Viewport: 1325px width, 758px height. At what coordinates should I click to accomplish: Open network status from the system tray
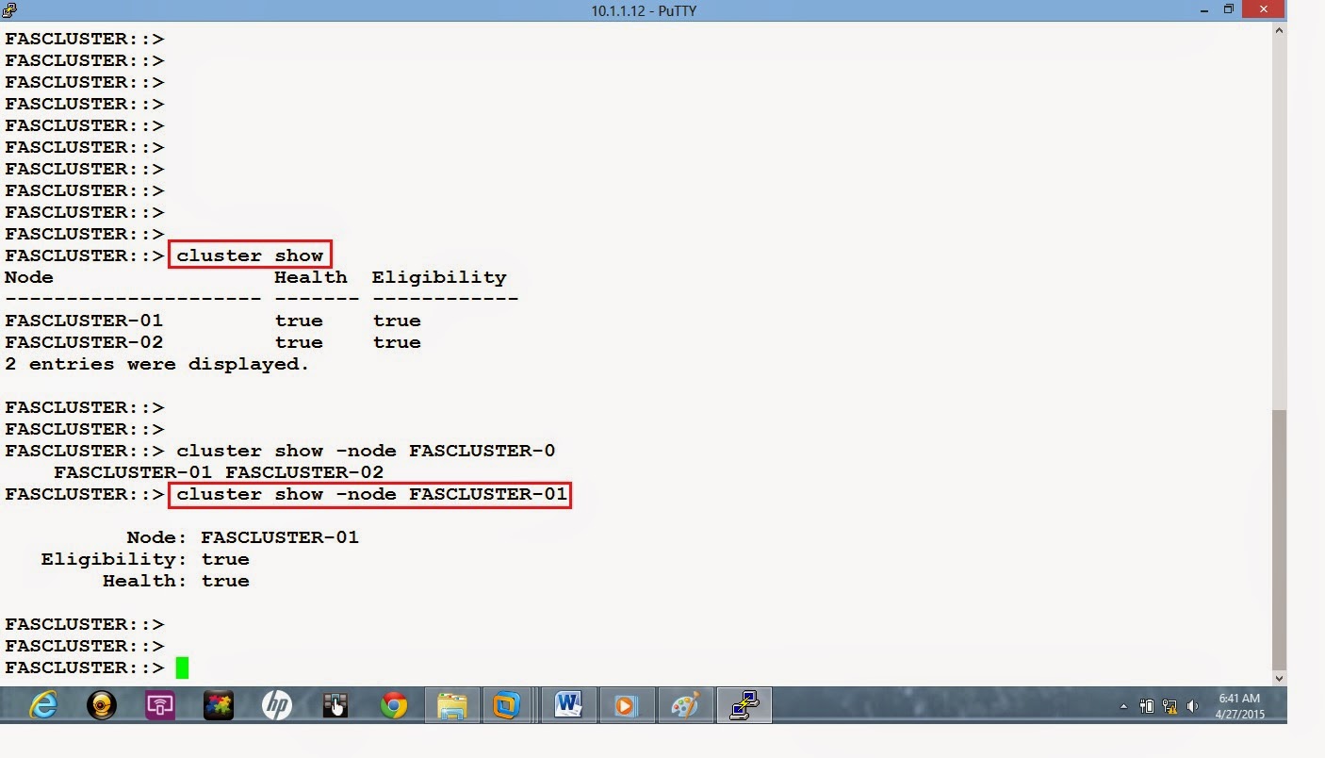1169,705
